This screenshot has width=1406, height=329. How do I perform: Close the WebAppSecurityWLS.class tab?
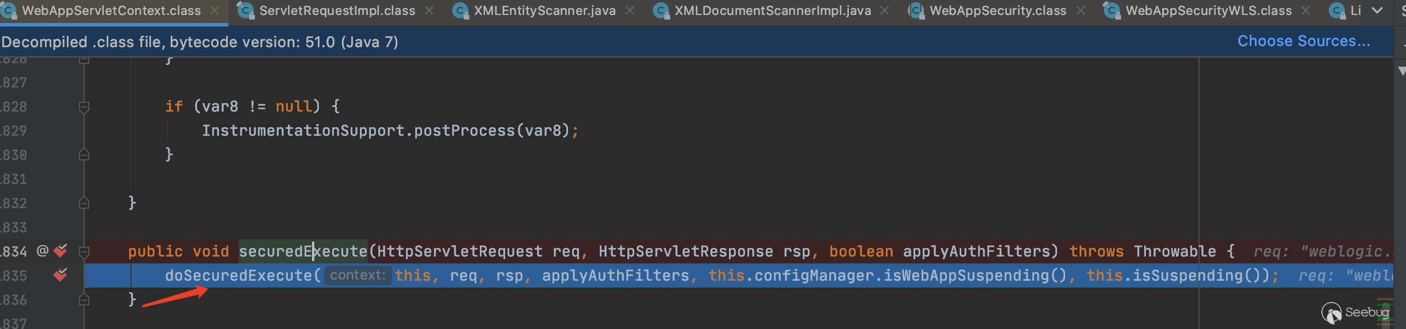click(x=1306, y=11)
